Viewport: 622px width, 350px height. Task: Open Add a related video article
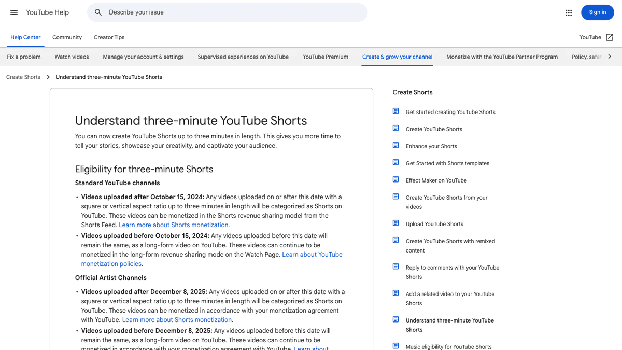coord(450,299)
